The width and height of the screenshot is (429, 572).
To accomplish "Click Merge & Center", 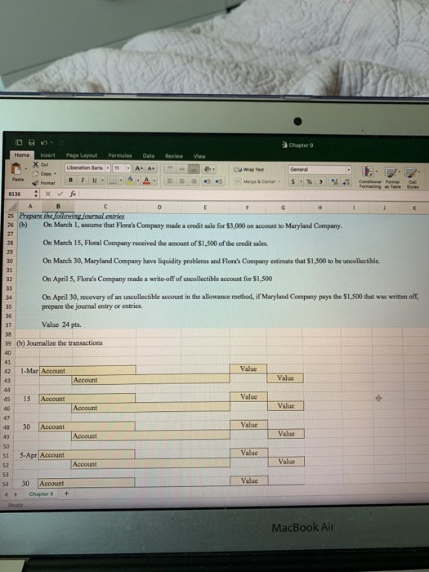I will (257, 181).
